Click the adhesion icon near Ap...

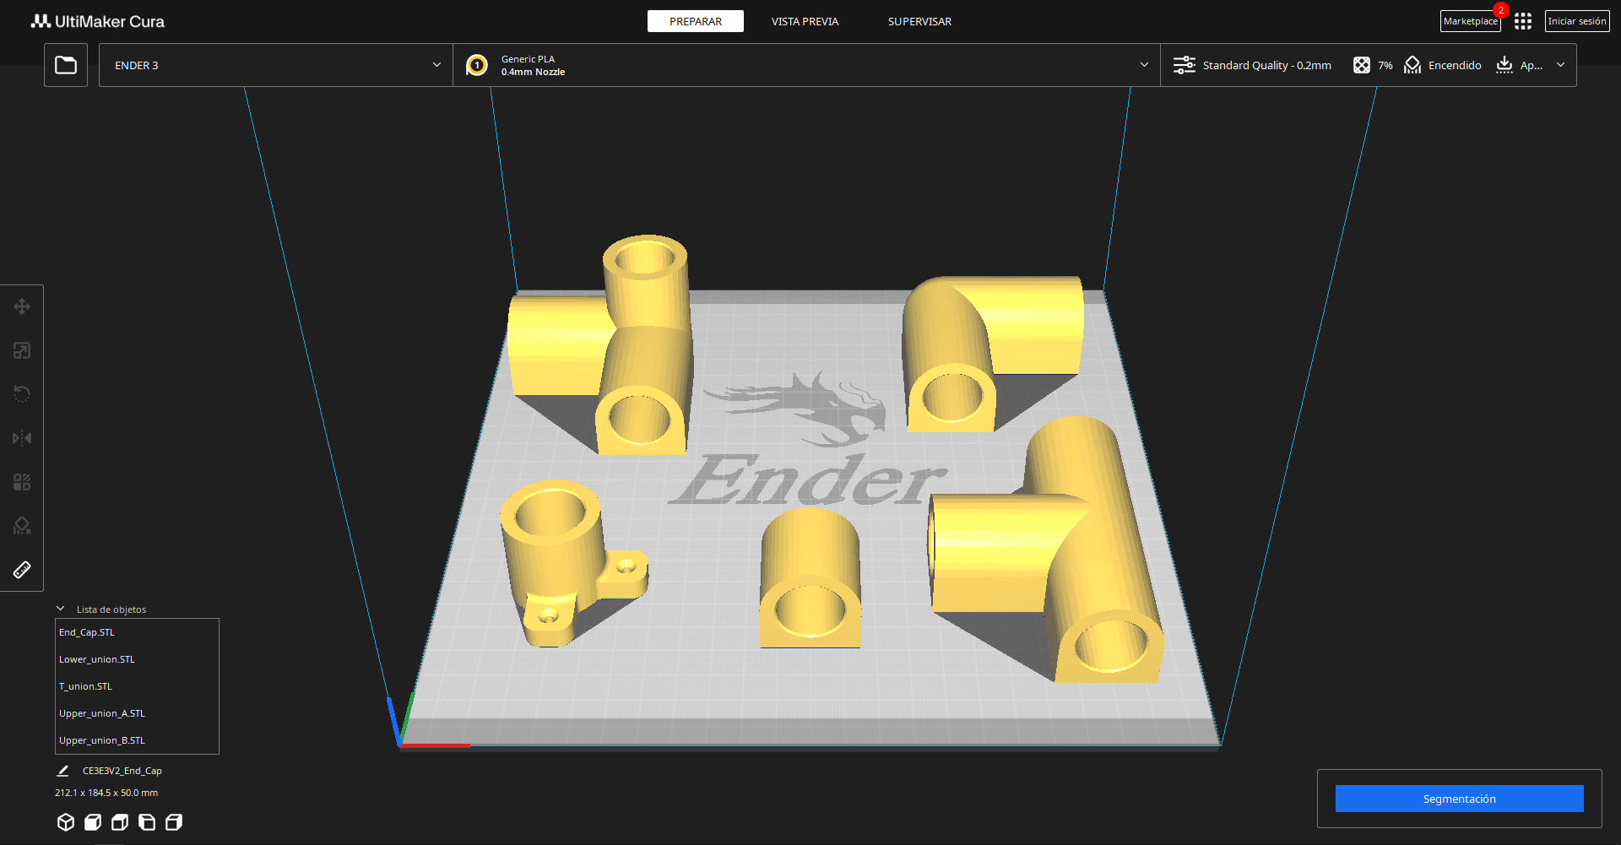[x=1504, y=65]
